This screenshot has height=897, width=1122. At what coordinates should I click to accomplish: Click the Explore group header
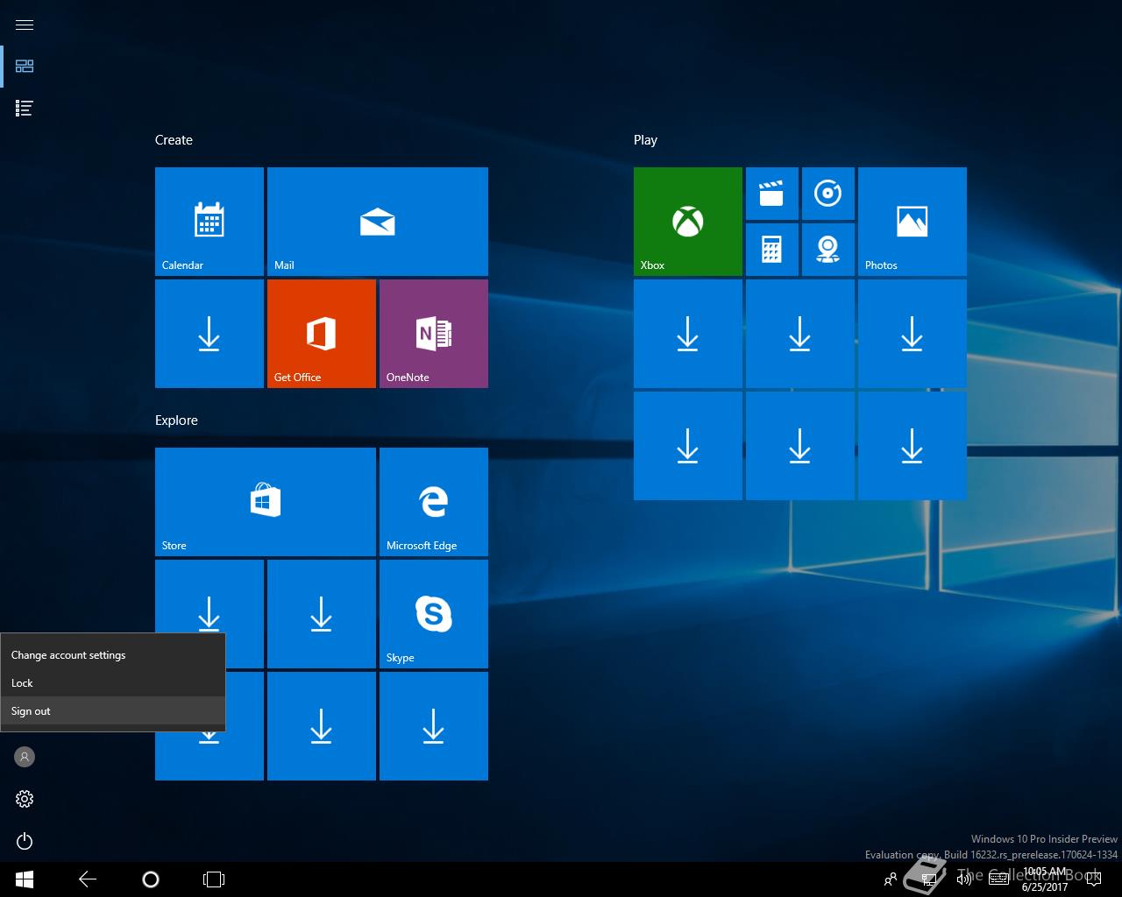pos(176,420)
